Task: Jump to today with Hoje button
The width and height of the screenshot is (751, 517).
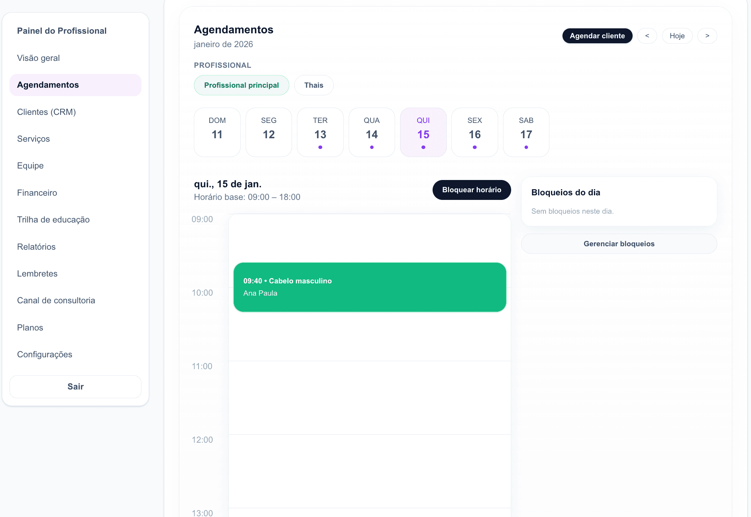Action: click(x=677, y=36)
